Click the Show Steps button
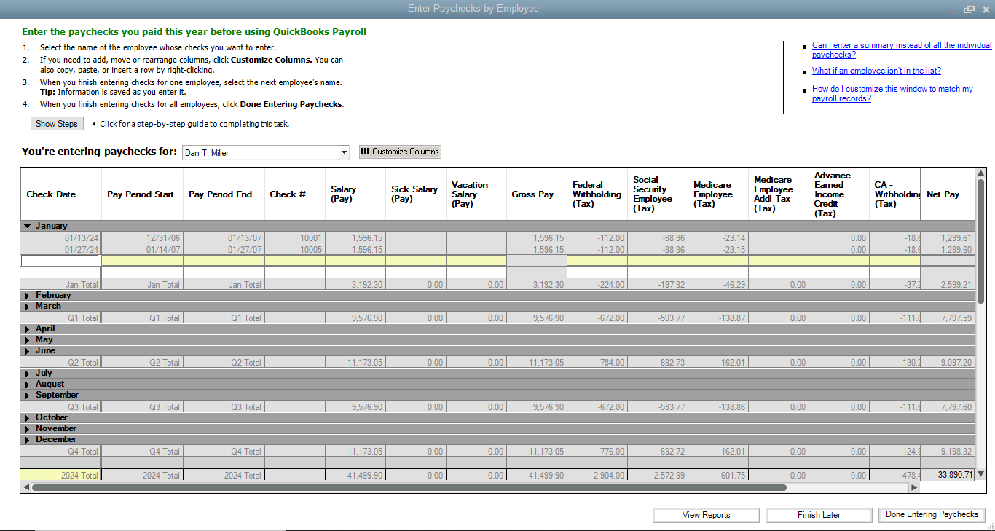This screenshot has height=531, width=995. click(x=57, y=124)
